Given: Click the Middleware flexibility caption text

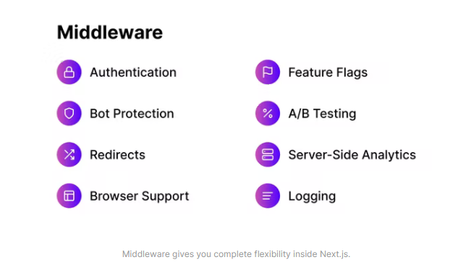Looking at the screenshot, I should tap(236, 254).
